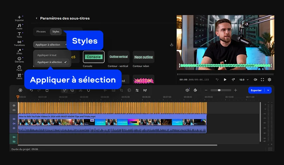The image size is (284, 165).
Task: Open the Transitions panel
Action: 19,43
